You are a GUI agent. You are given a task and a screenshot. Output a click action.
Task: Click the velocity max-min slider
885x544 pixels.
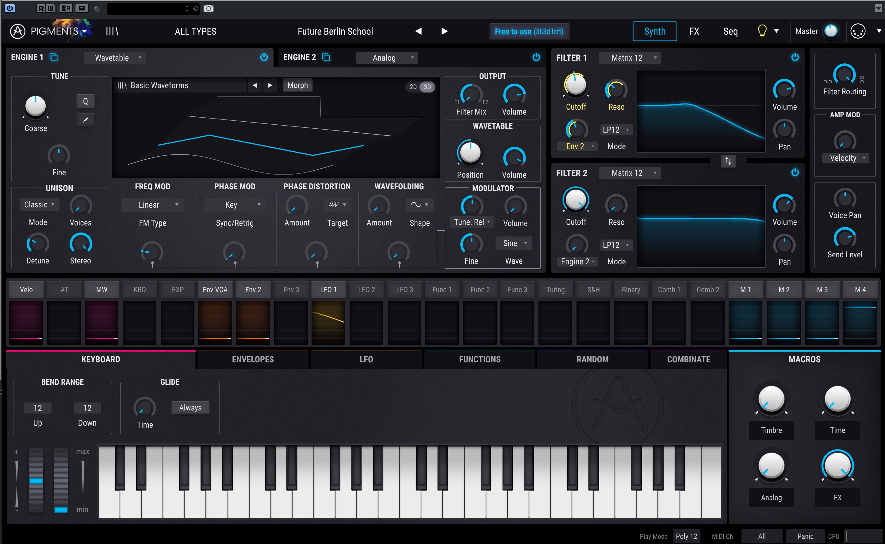(x=83, y=480)
